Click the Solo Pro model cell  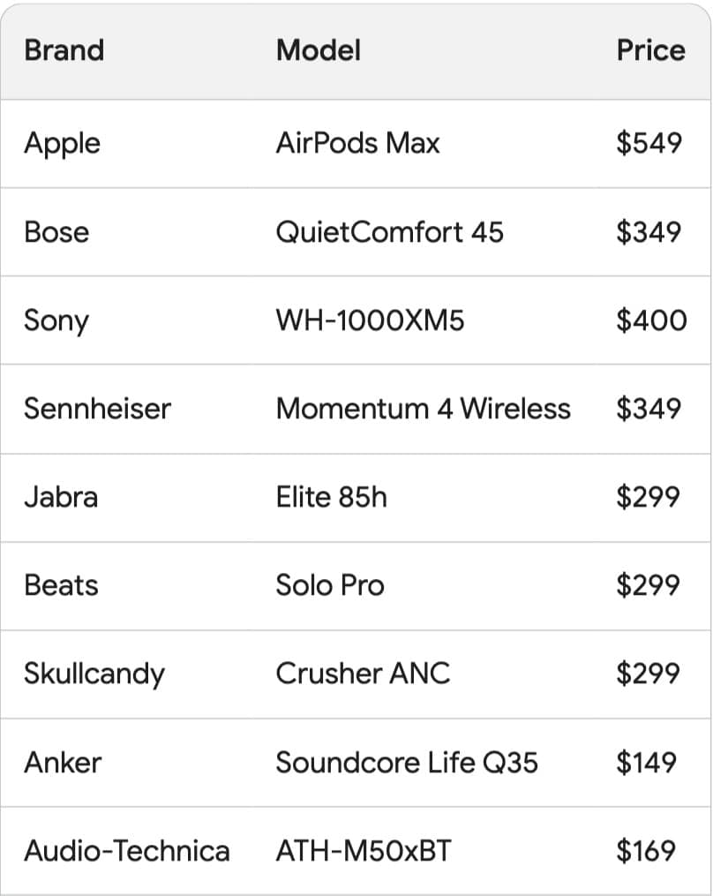click(x=330, y=585)
